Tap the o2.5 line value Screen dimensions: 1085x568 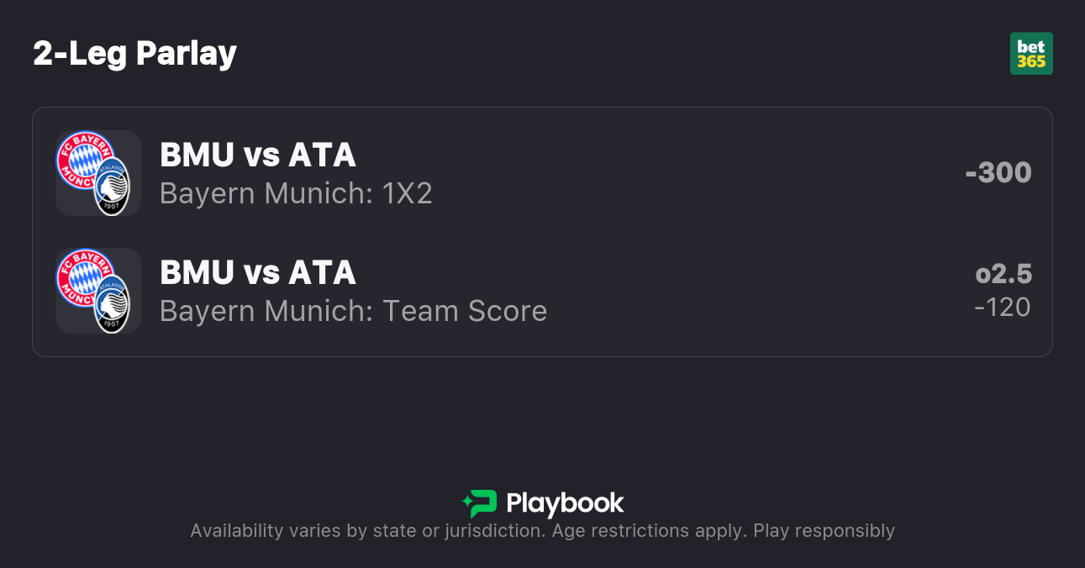[x=1003, y=274]
